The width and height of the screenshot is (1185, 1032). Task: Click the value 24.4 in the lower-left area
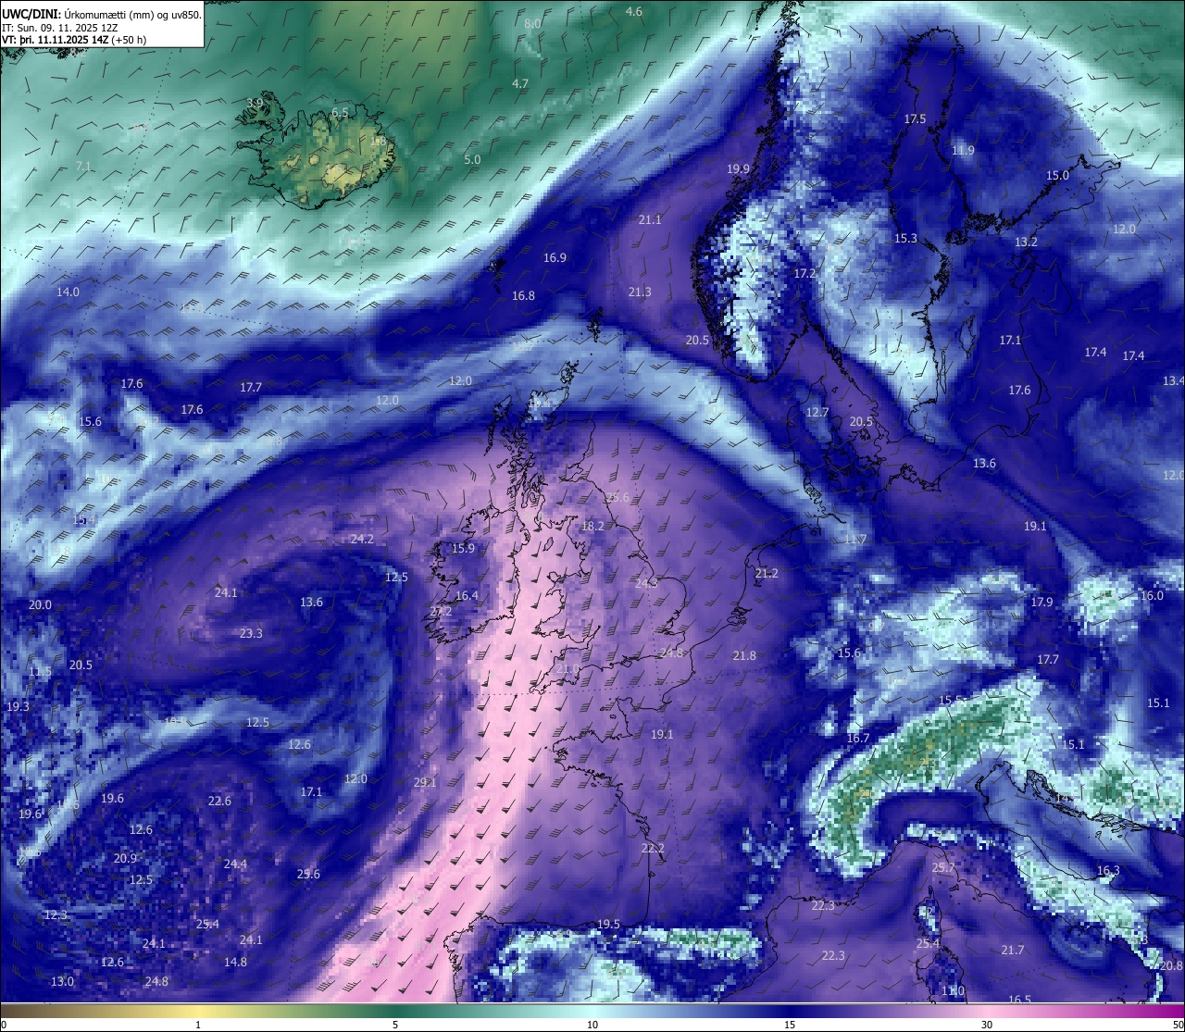(235, 864)
